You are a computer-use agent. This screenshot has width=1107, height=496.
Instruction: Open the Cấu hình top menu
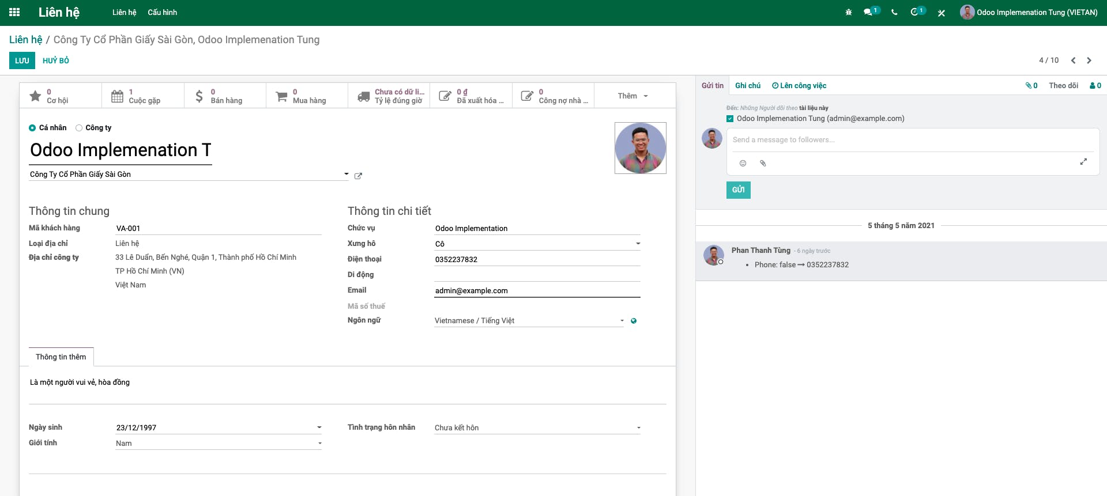point(162,12)
